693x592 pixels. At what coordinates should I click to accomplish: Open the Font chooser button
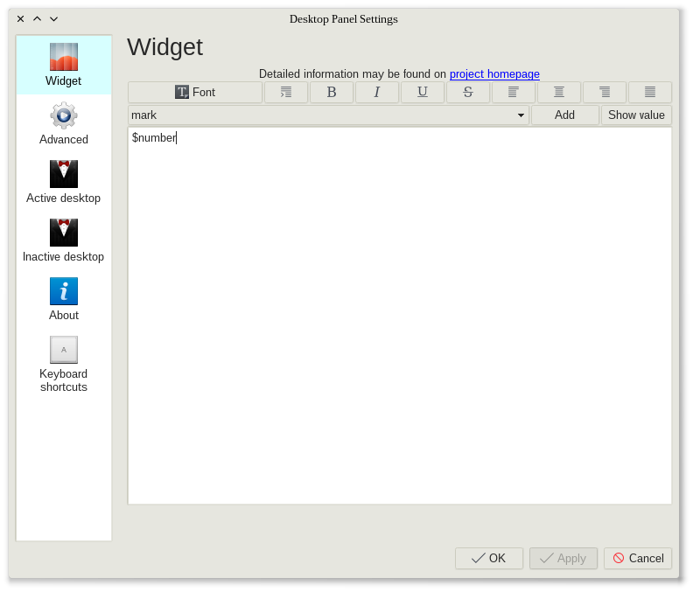click(x=195, y=92)
